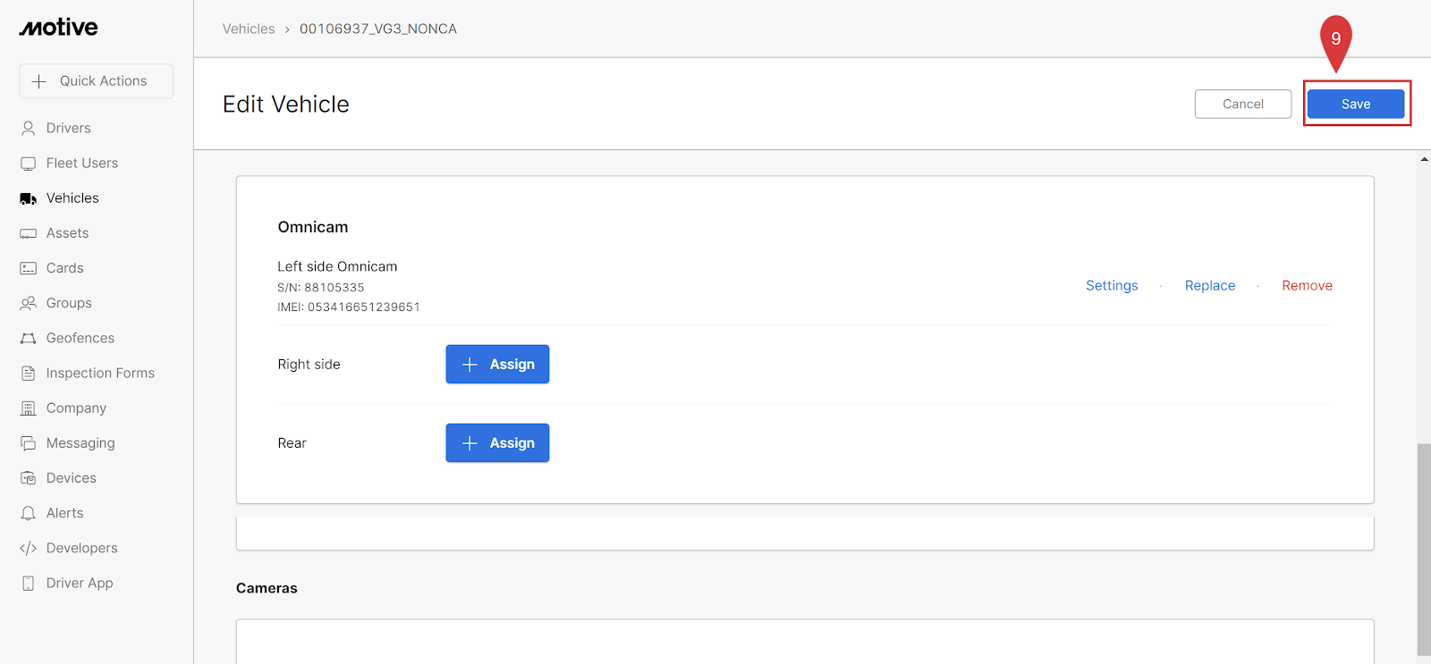Click breadcrumb 00106937_VG3_NONCA
This screenshot has height=664, width=1431.
(x=378, y=29)
